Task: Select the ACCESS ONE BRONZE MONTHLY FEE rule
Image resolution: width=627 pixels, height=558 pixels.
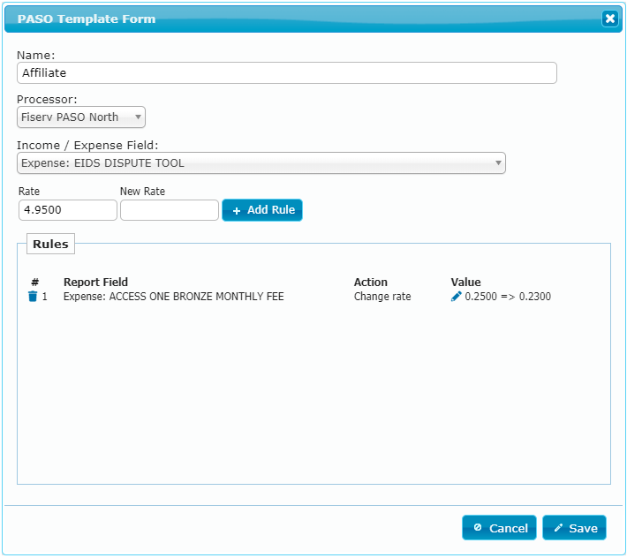Action: coord(174,297)
